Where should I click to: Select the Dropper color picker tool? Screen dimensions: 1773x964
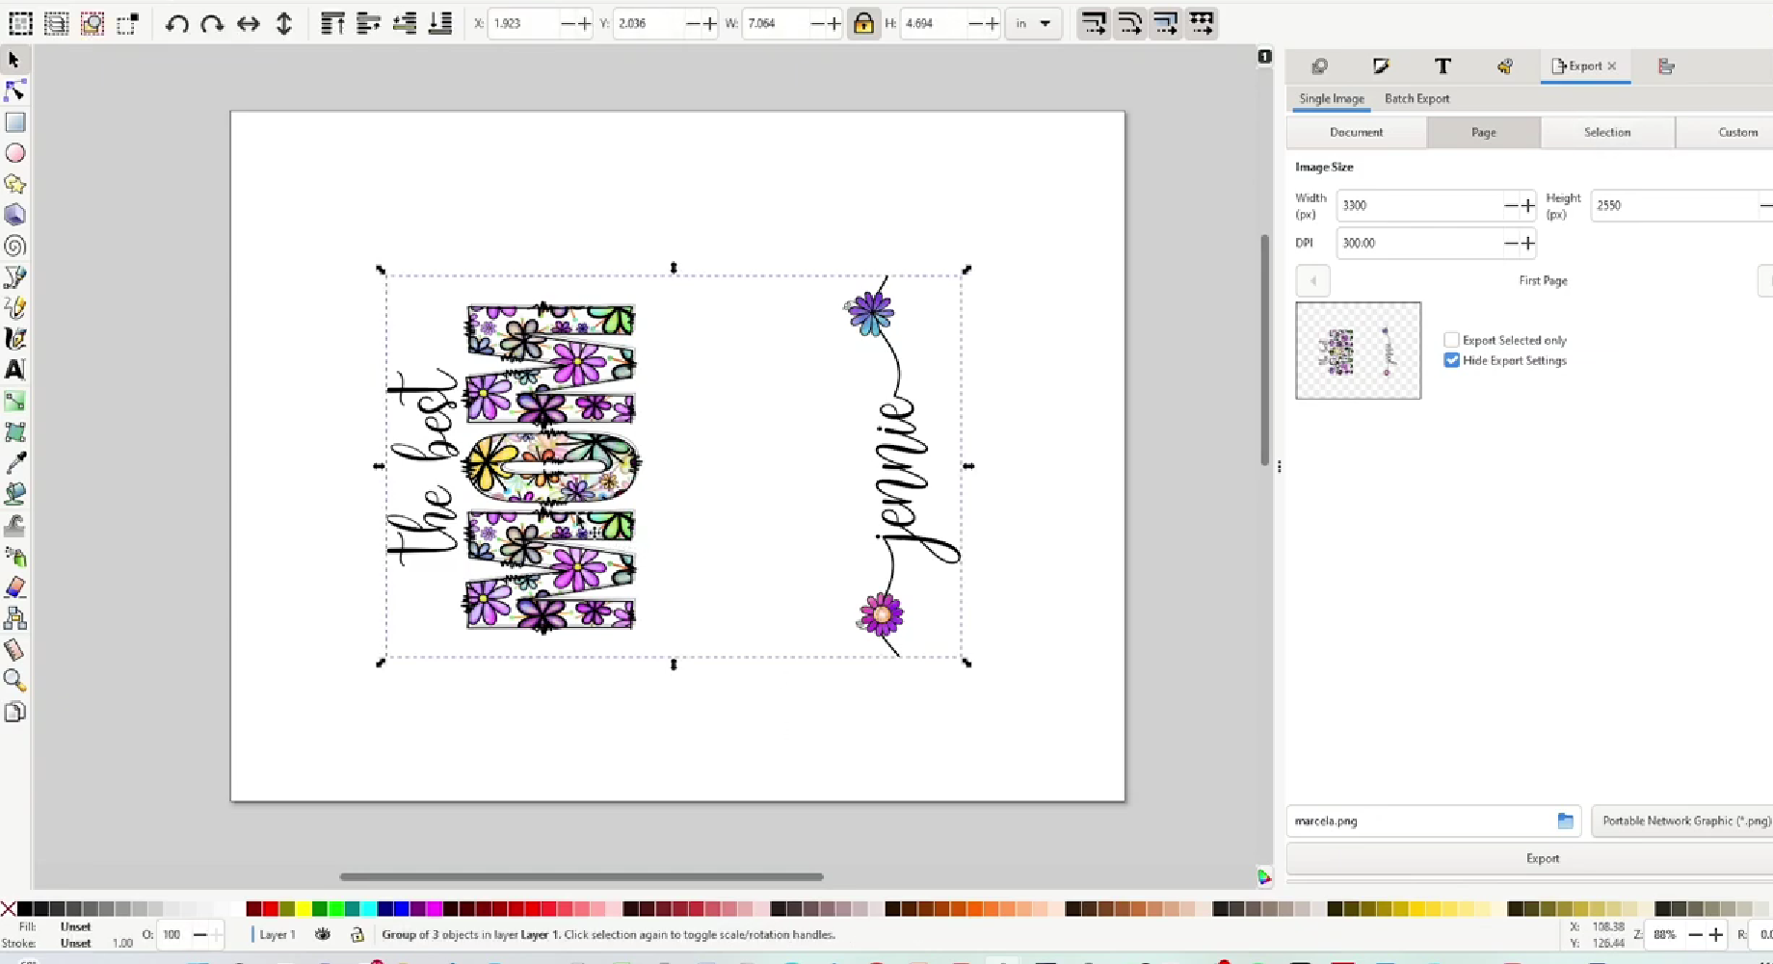click(15, 463)
